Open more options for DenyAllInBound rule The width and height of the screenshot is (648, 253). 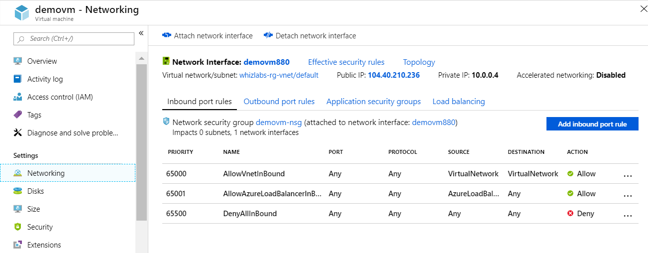(628, 216)
